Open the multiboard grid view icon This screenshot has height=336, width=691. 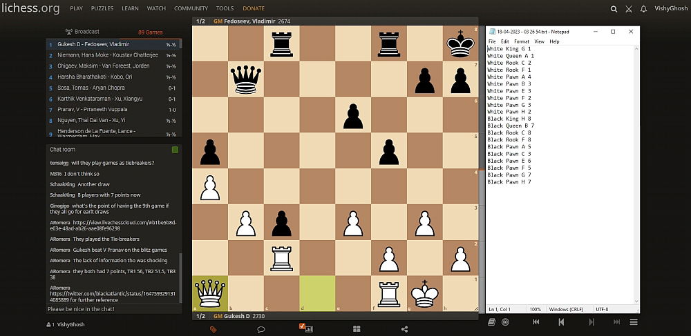(357, 329)
